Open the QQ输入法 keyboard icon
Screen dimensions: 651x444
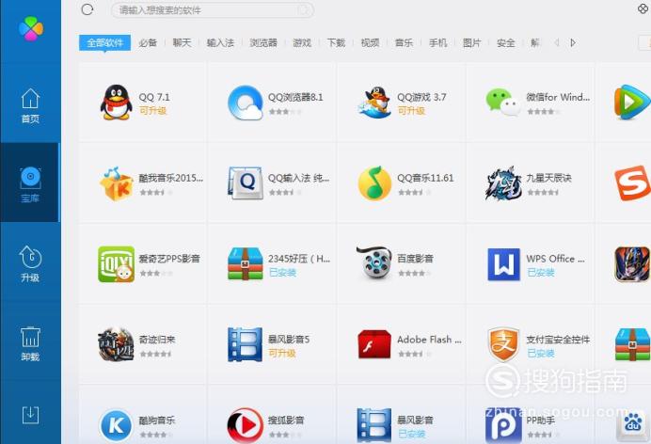(245, 183)
